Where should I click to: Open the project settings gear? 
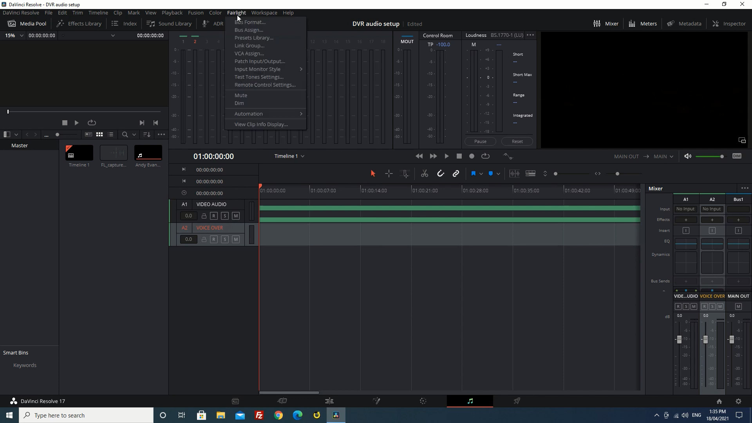[738, 401]
